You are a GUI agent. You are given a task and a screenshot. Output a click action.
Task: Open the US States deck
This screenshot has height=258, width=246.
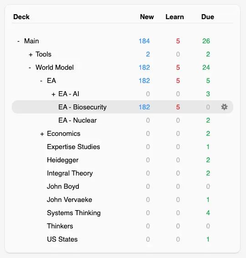(62, 239)
